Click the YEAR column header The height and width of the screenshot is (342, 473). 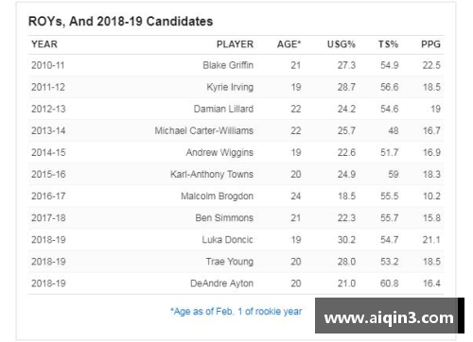click(44, 44)
